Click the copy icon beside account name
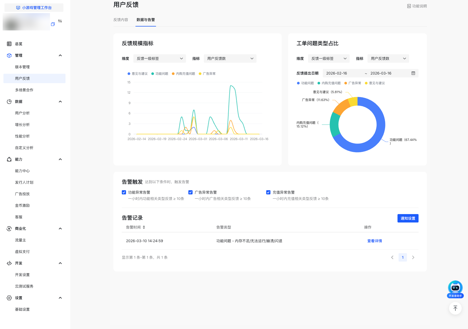468x329 pixels. (x=53, y=24)
